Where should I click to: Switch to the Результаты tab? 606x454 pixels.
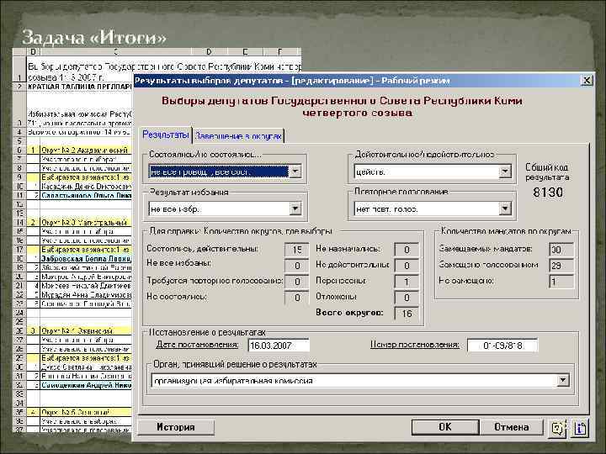(x=166, y=135)
